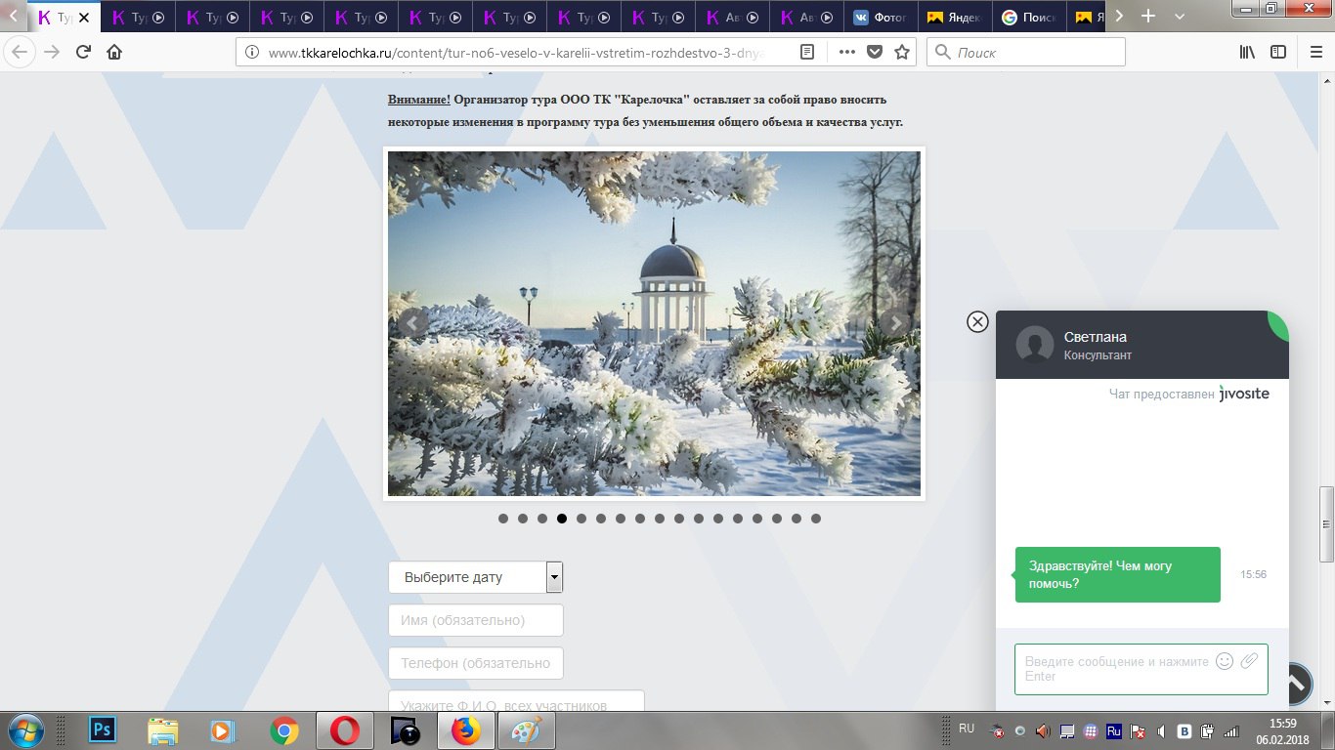This screenshot has width=1335, height=750.
Task: Click the jivosite link in the chat
Action: (1244, 394)
